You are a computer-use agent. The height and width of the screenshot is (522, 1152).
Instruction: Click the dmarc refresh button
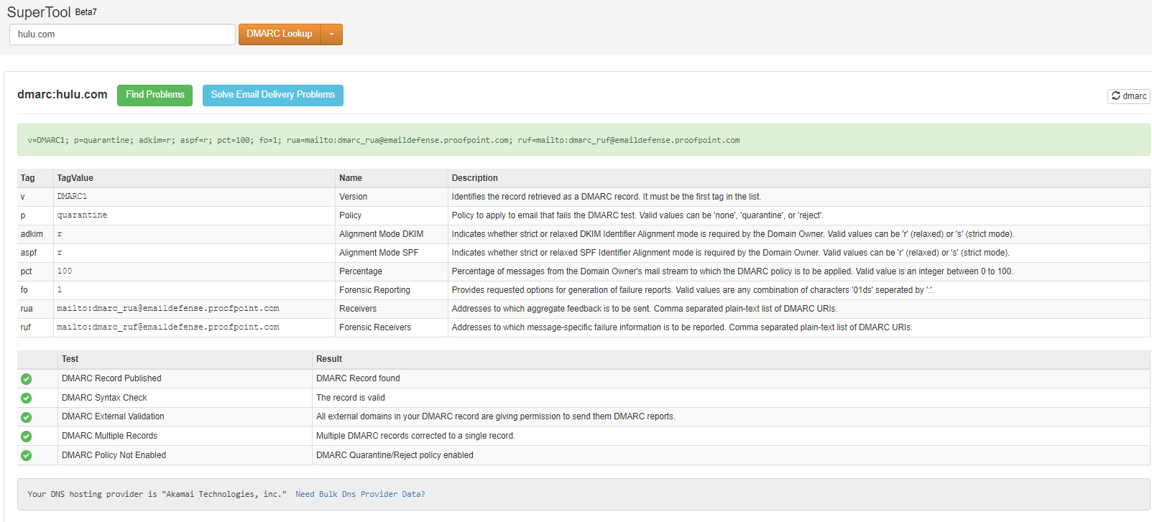tap(1128, 96)
